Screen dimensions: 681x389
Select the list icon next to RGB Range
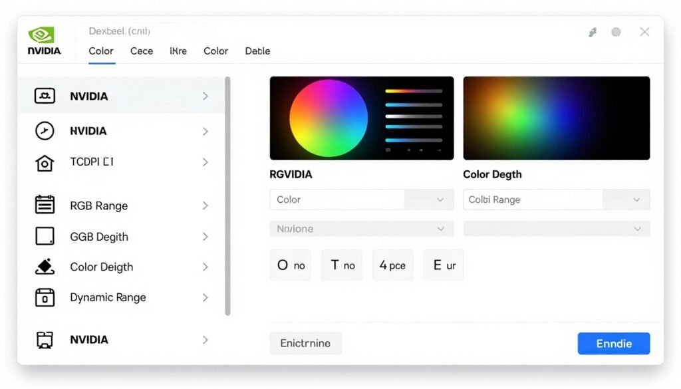click(x=44, y=205)
